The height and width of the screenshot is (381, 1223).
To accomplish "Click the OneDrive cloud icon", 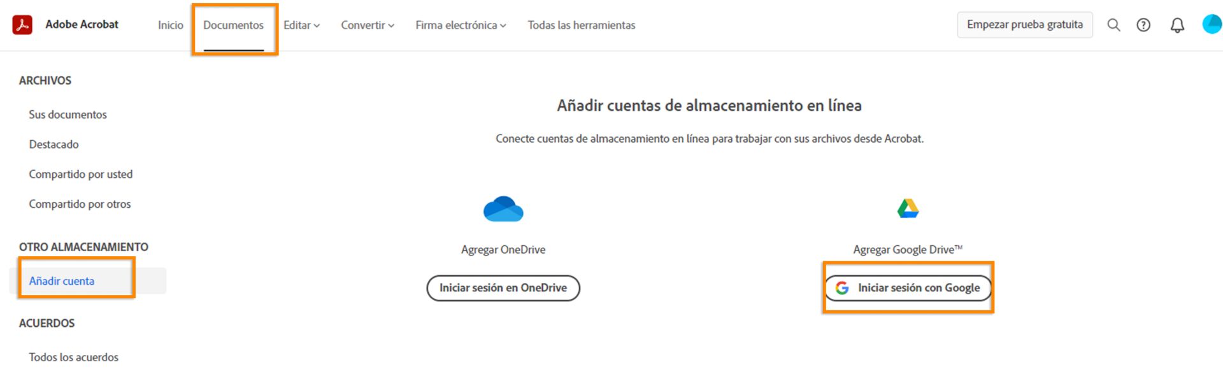I will pos(503,209).
